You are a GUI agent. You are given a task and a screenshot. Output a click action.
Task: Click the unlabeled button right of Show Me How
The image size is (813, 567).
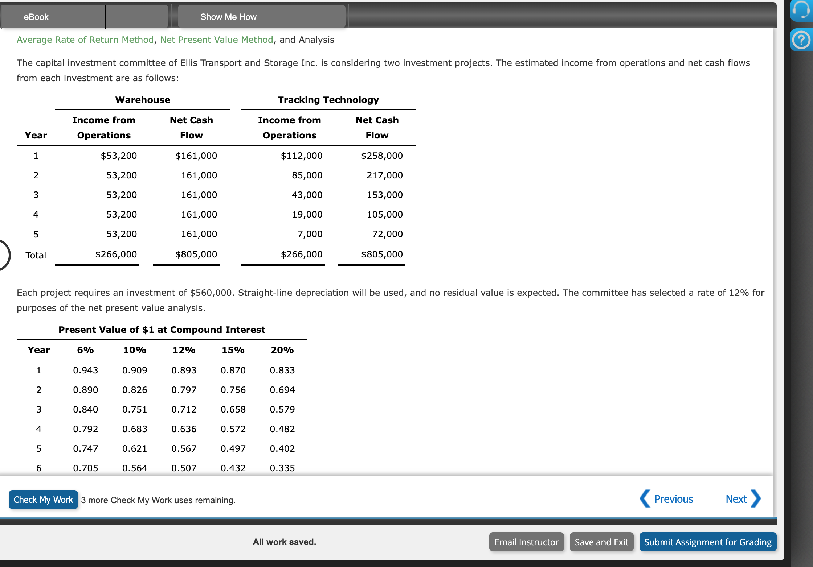[x=313, y=17]
